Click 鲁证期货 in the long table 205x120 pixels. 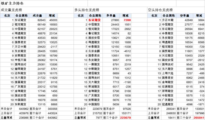click(94, 34)
